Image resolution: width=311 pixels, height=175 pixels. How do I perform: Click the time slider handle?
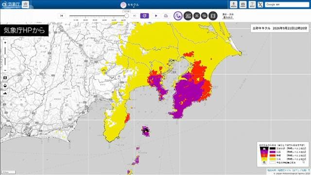click(x=126, y=16)
